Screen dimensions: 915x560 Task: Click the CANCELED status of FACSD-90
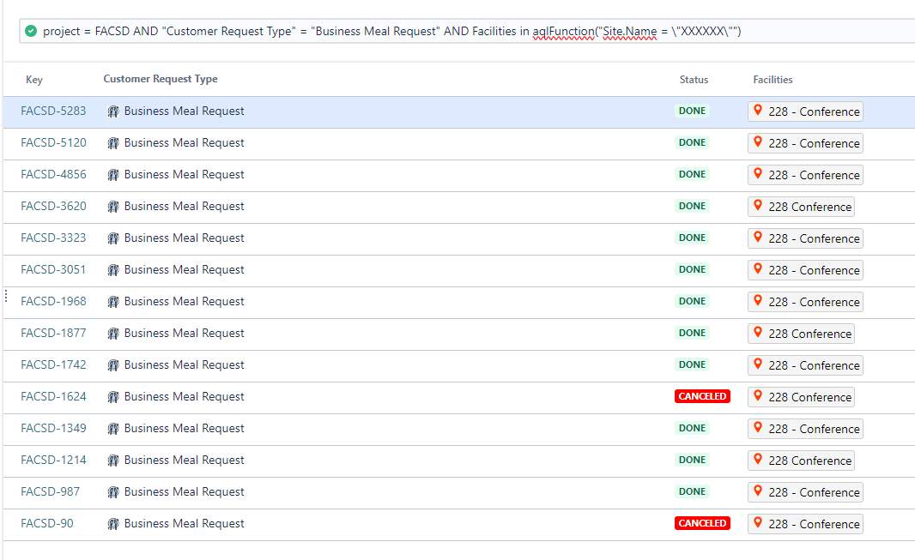click(x=703, y=523)
